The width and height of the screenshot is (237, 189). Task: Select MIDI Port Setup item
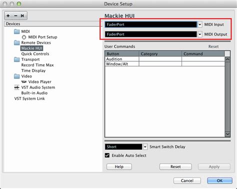coord(42,37)
